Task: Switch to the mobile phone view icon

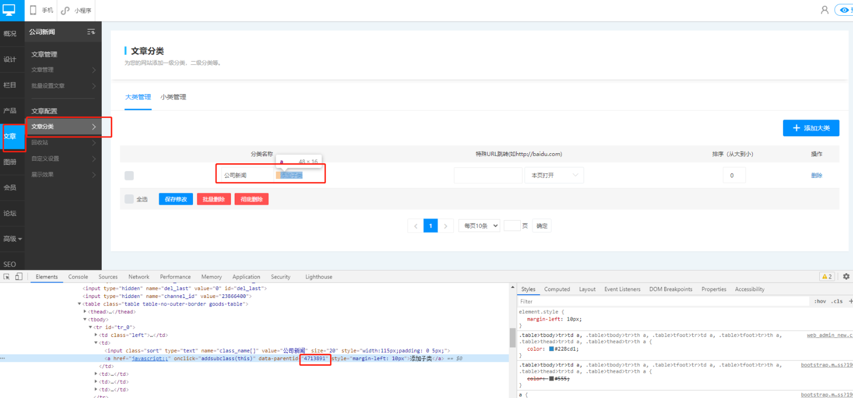Action: pos(34,10)
